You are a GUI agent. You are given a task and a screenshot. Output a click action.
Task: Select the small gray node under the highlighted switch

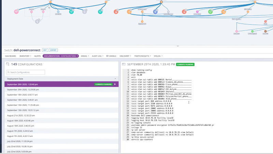168,12
